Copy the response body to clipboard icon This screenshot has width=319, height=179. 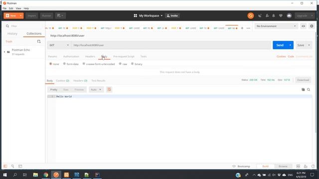303,89
